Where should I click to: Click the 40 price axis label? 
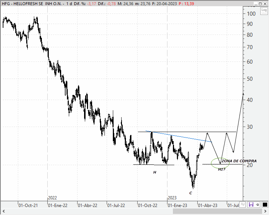(250, 100)
